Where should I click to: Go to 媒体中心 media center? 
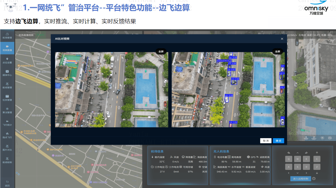[7, 73]
